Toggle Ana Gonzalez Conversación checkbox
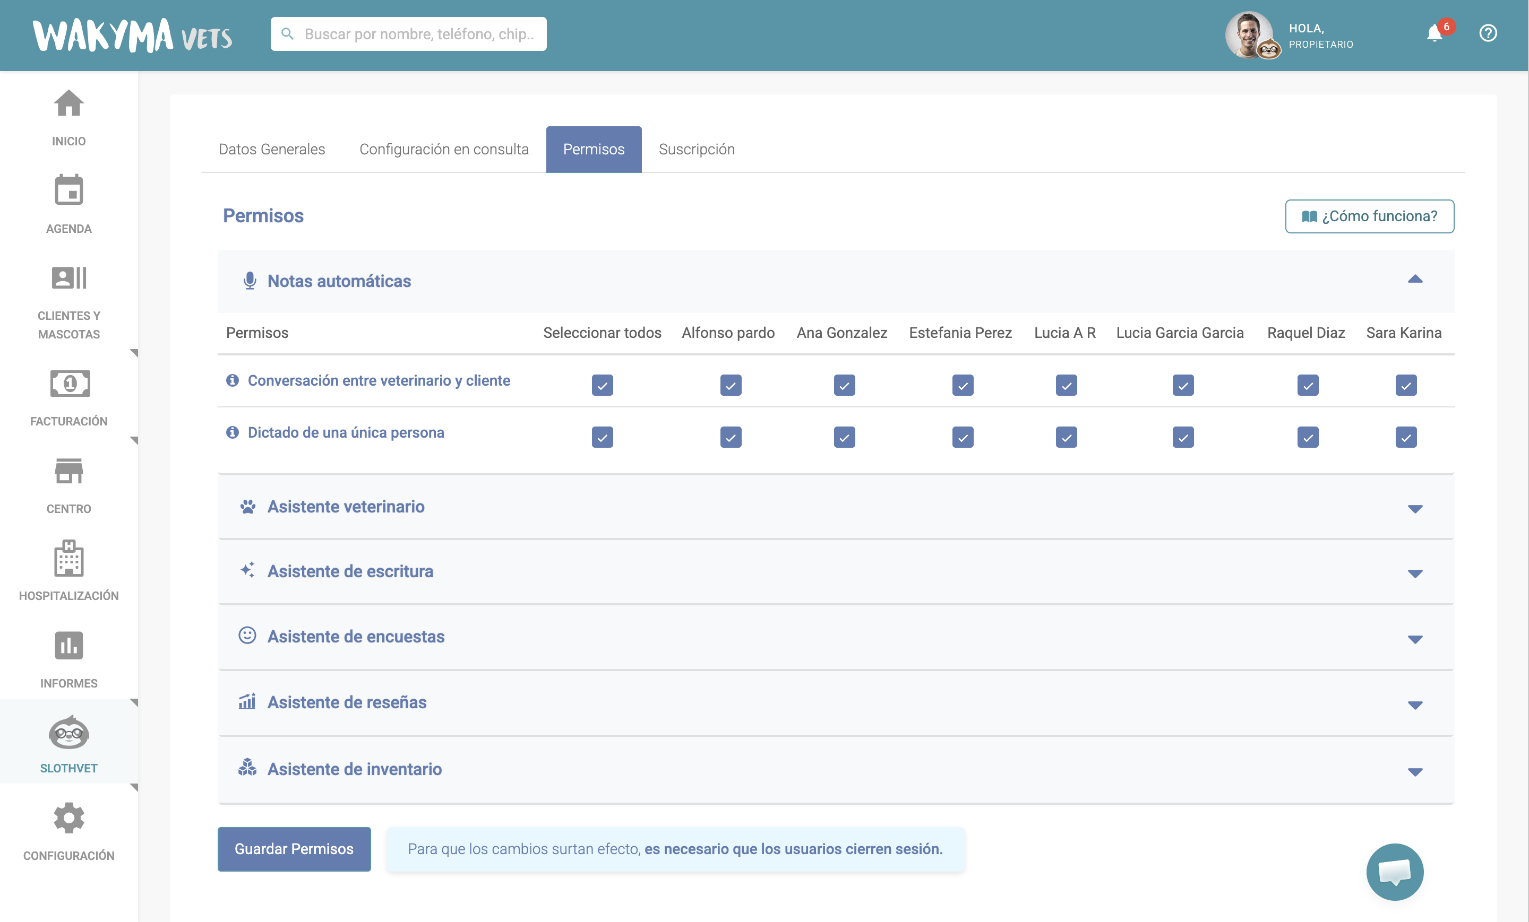Viewport: 1529px width, 922px height. 844,385
